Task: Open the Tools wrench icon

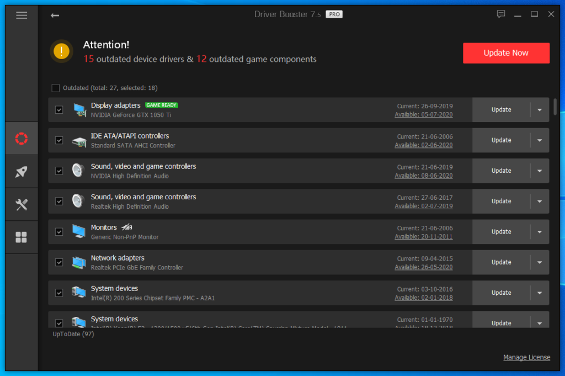Action: (22, 204)
